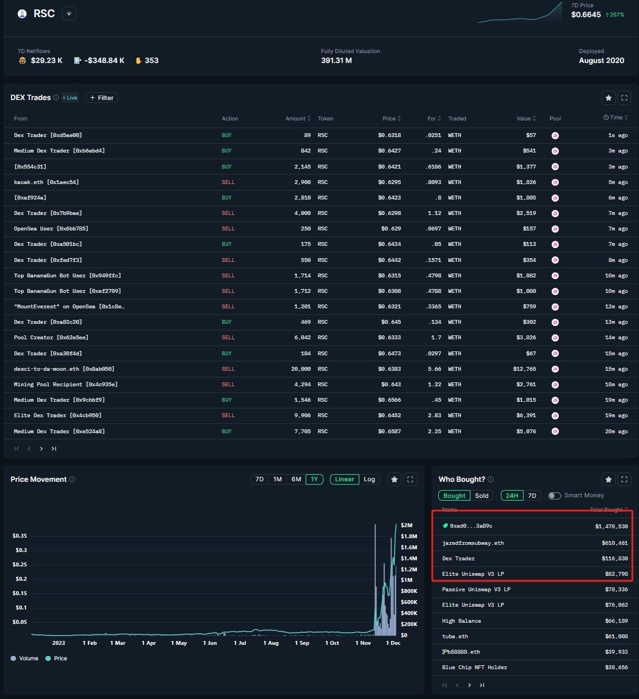Switch price chart to 6M range

point(296,480)
